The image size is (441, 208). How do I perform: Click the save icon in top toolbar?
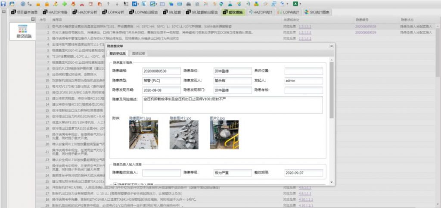4,3
